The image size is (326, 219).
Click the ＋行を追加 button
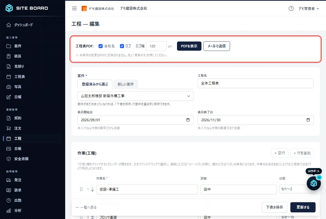click(302, 153)
